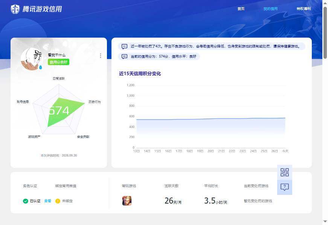Screen dimensions: 328x225
Task: Click the QQ penguin badge on avatar
Action: coord(40,67)
